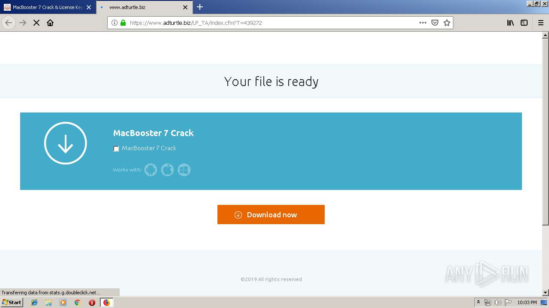Open the Windows Start menu
The image size is (549, 308).
click(x=12, y=302)
